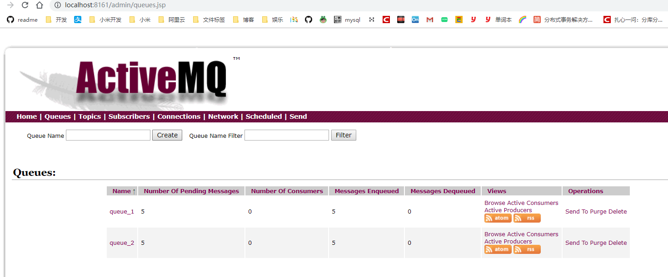Open rss feed for queue_2
Viewport: 668px width, 277px height.
coord(527,249)
